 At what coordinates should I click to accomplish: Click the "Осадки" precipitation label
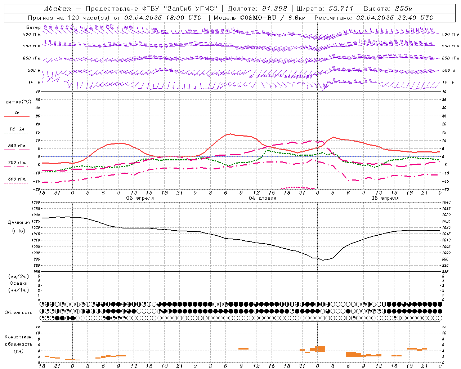coord(19,283)
